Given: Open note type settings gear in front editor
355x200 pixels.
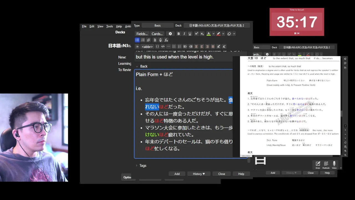Looking at the screenshot, I should pos(170,34).
